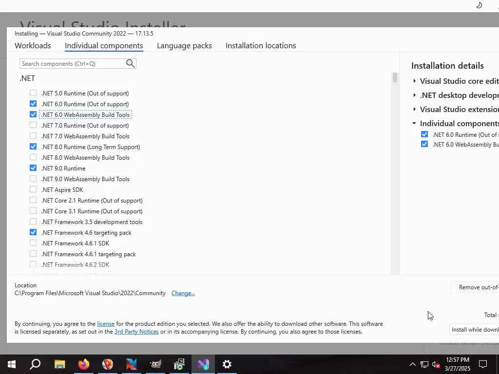This screenshot has height=374, width=499.
Task: Uncheck .NET Framework 4.6 targeting pack
Action: [33, 232]
